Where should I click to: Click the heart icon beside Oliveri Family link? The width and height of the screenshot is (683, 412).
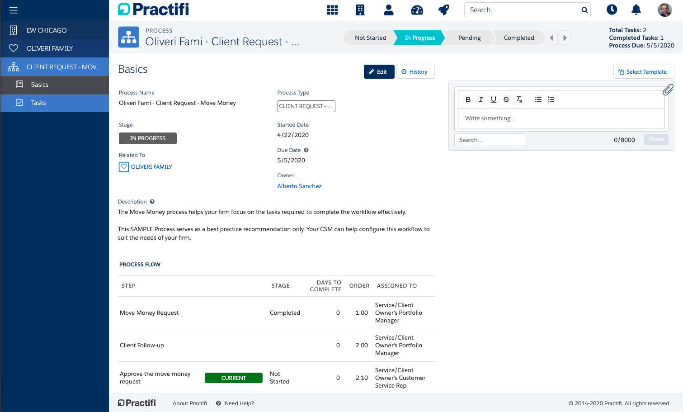[124, 167]
